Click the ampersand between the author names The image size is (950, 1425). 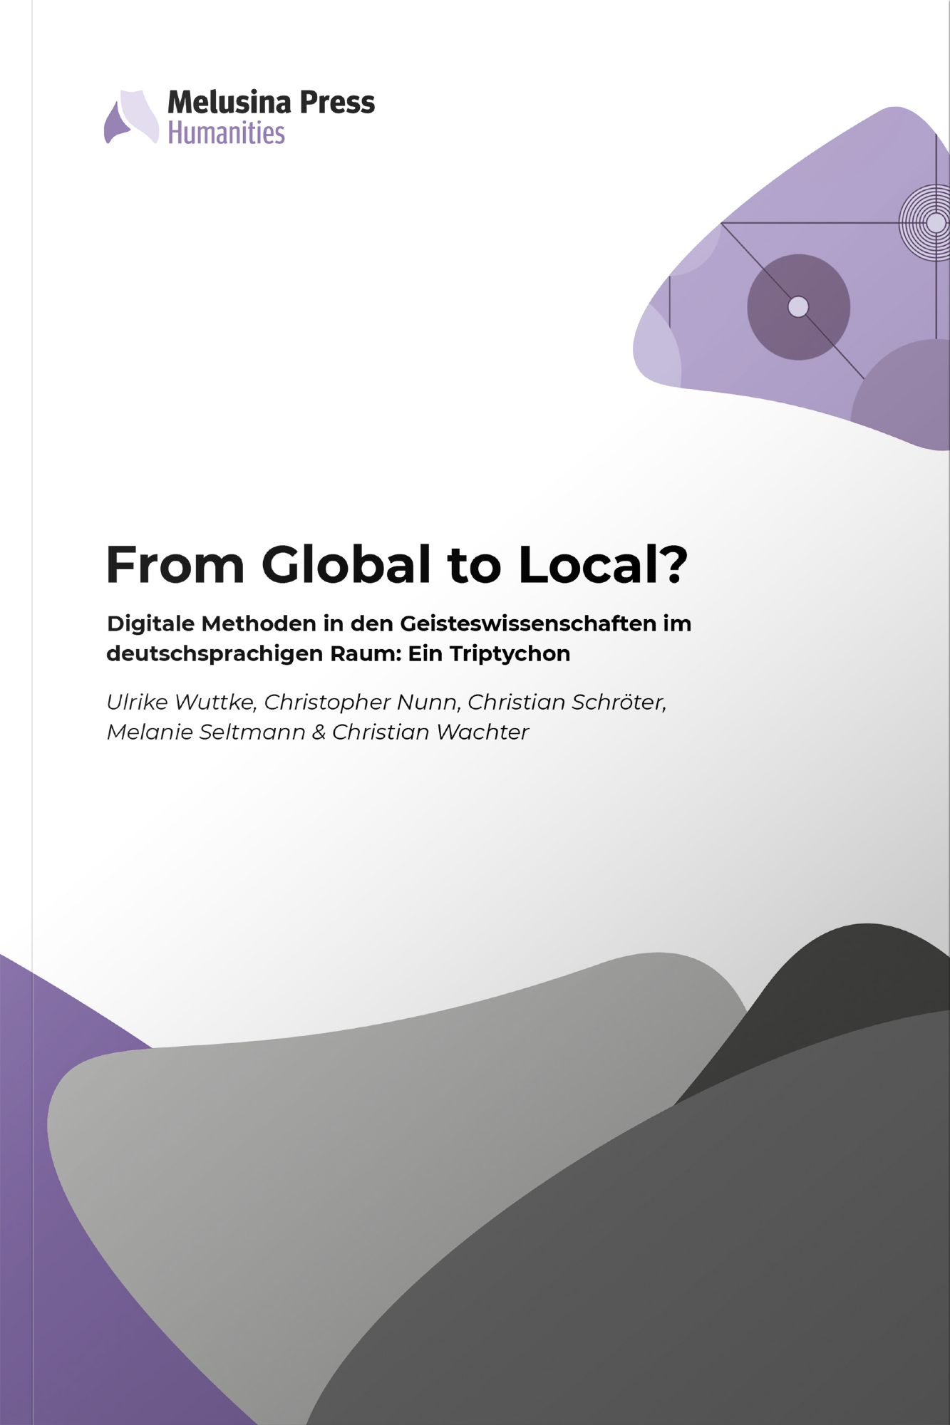(319, 732)
